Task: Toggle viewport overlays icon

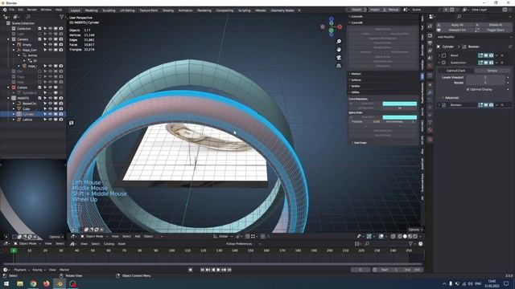Action: click(x=381, y=236)
